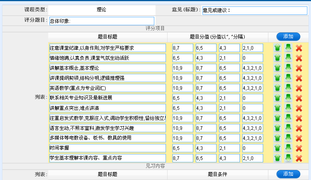This screenshot has width=311, height=180.
Task: Move down the 学生基本理解本课内容 row
Action: (288, 158)
